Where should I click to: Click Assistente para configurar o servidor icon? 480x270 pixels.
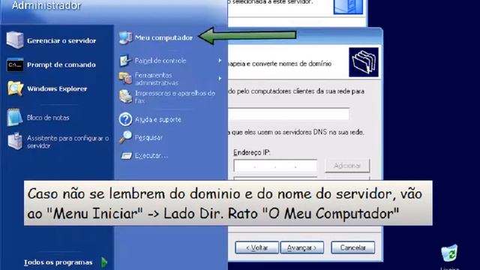pos(15,141)
